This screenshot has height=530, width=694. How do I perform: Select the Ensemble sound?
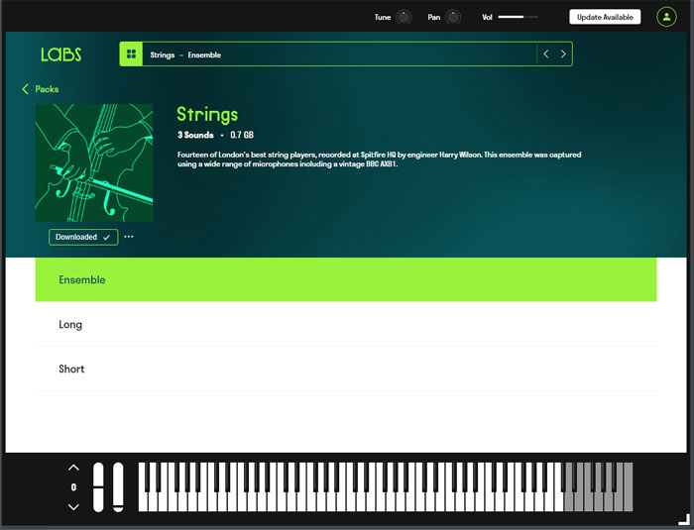pyautogui.click(x=346, y=279)
